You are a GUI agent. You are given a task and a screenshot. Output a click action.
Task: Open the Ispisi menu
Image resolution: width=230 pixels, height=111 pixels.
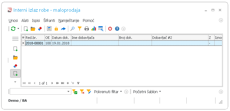point(36,21)
